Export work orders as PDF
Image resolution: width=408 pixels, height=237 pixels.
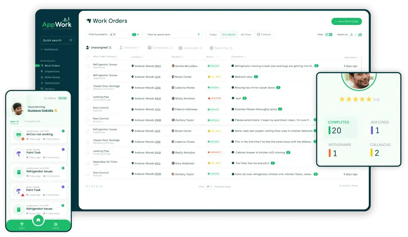coord(352,35)
